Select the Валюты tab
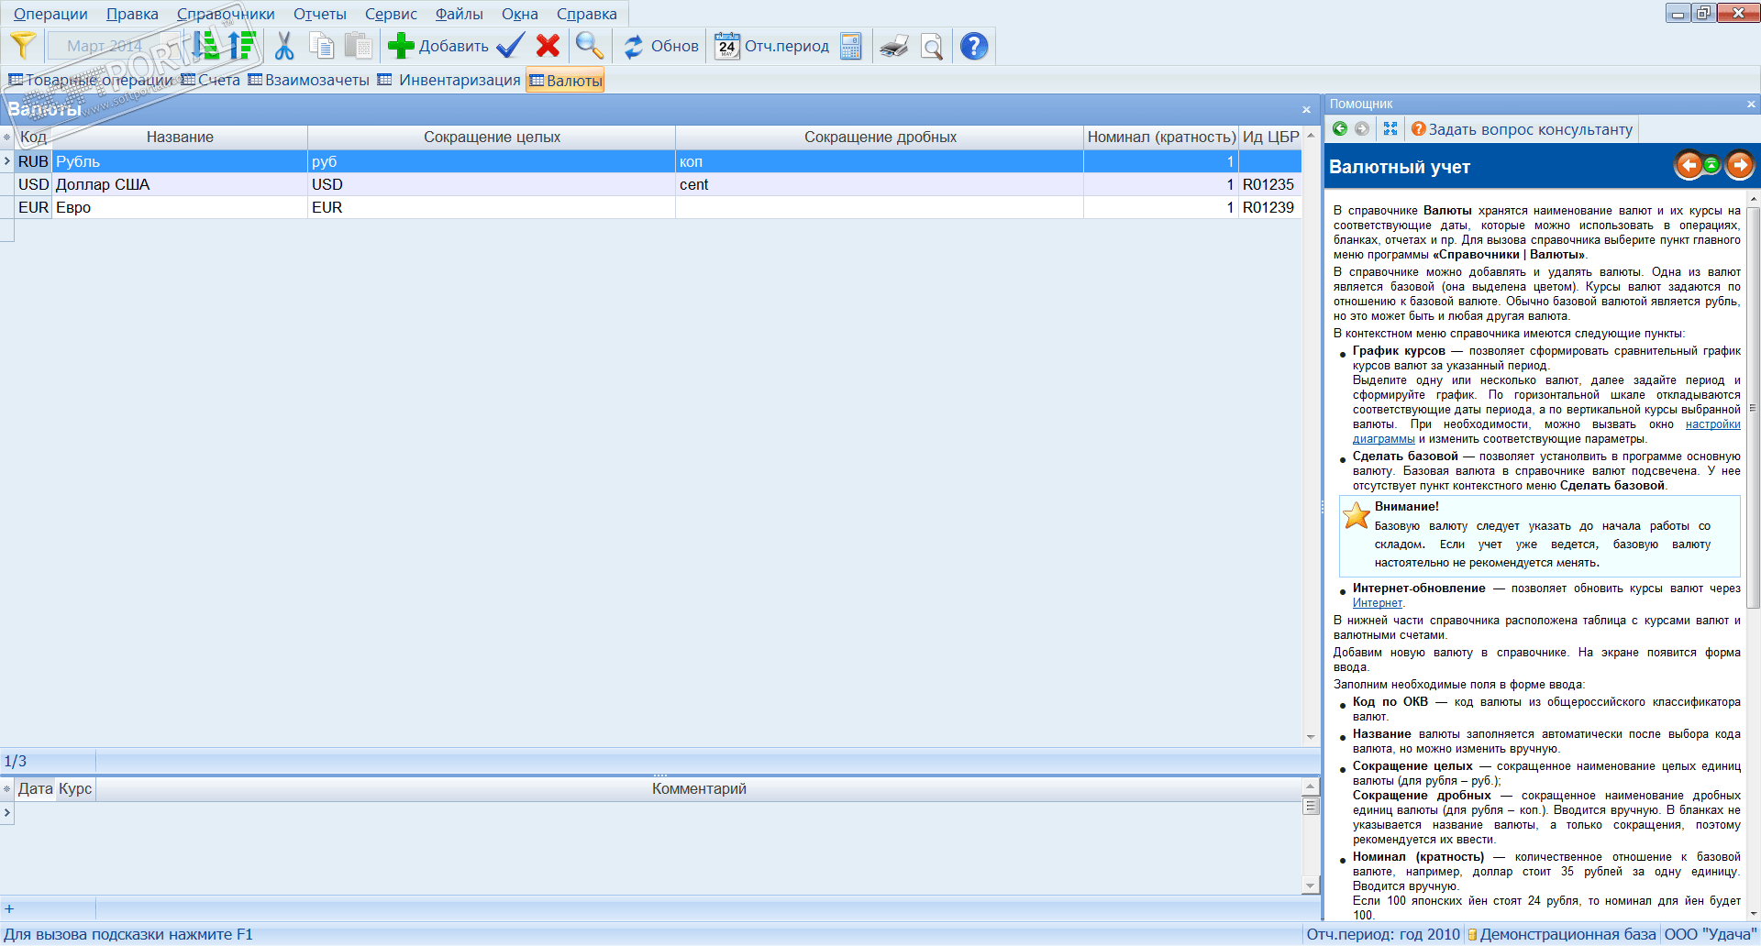 [x=565, y=80]
